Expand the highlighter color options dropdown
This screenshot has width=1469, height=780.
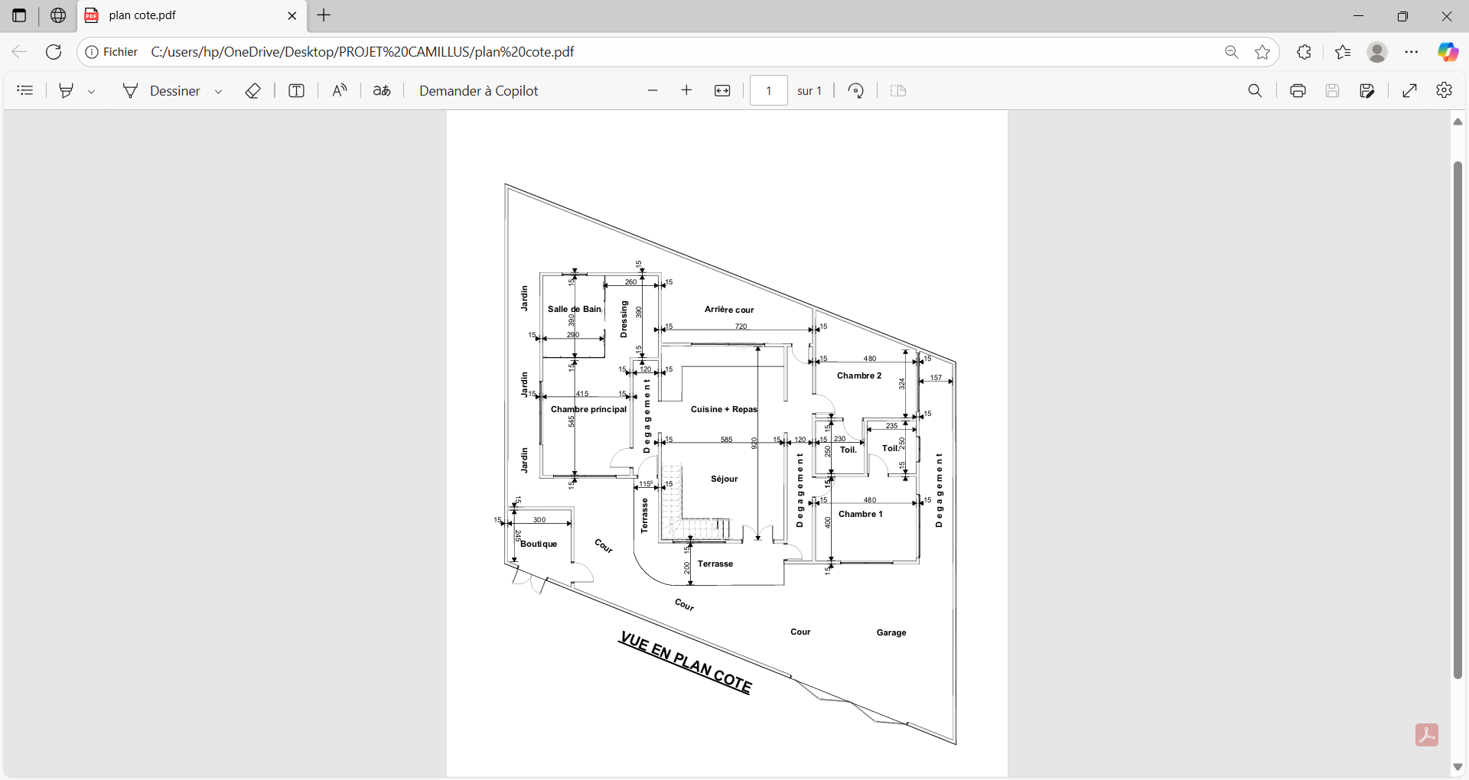tap(92, 92)
